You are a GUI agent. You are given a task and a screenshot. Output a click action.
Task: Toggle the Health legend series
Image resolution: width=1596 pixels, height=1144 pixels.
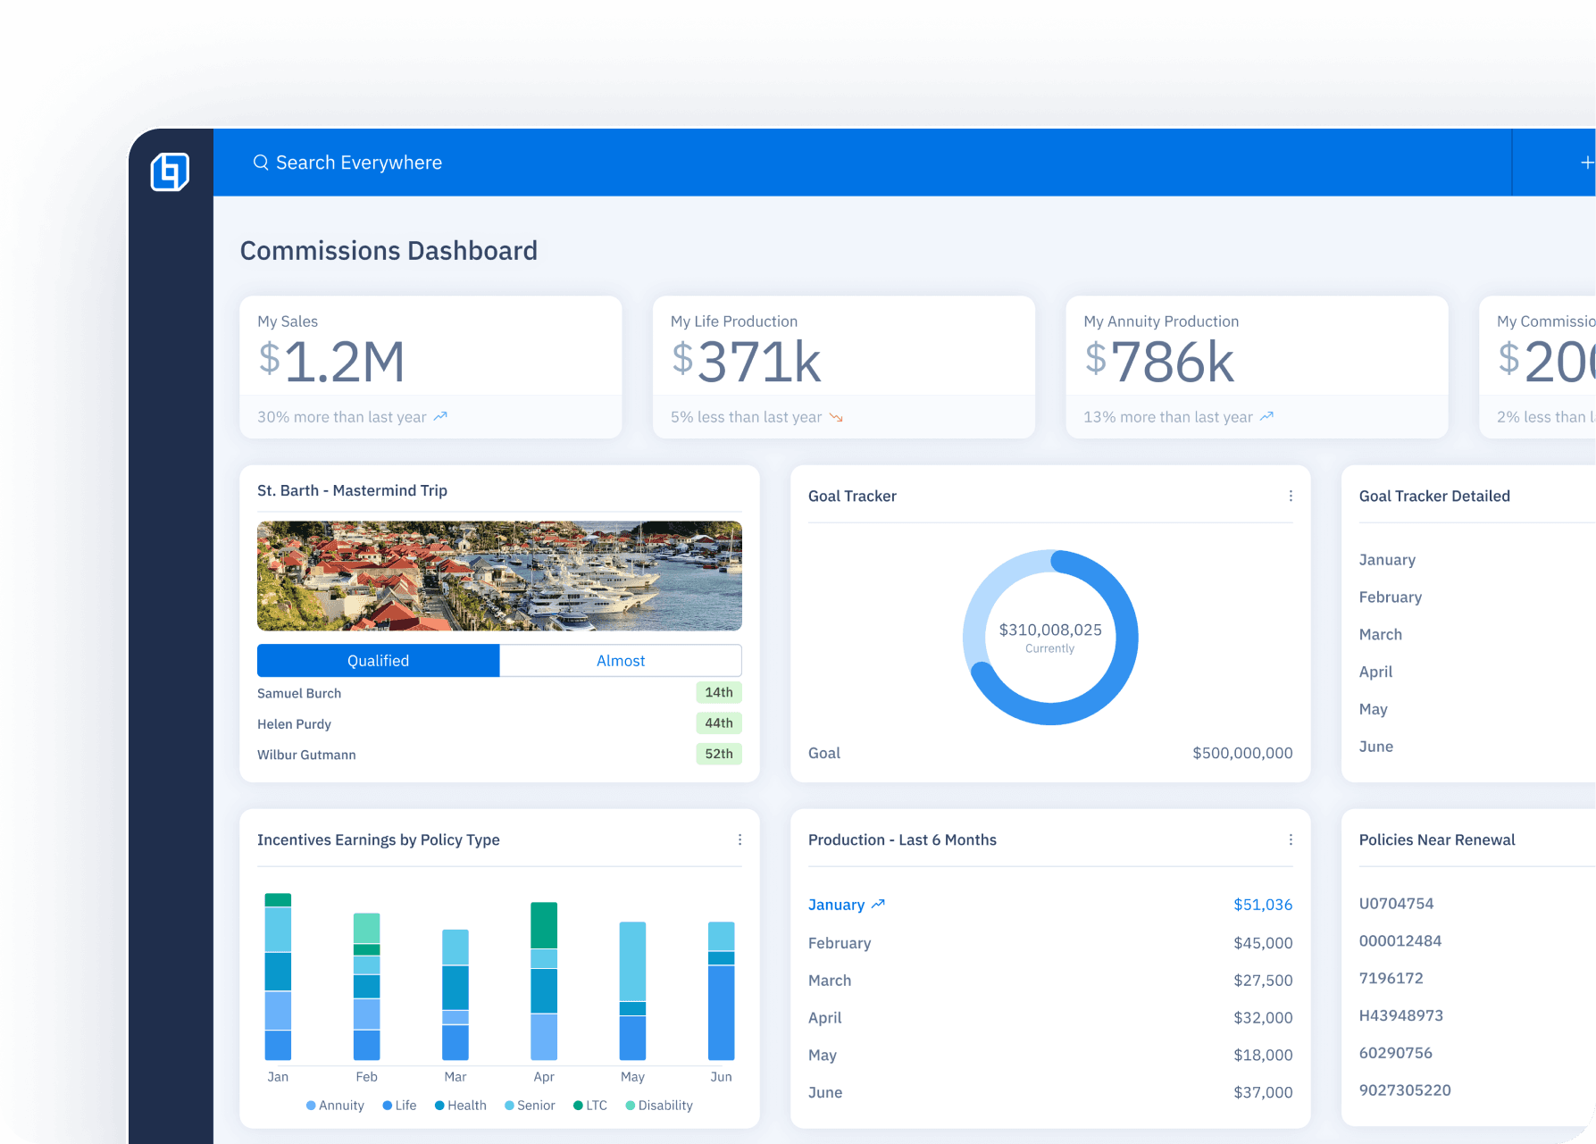coord(460,1106)
